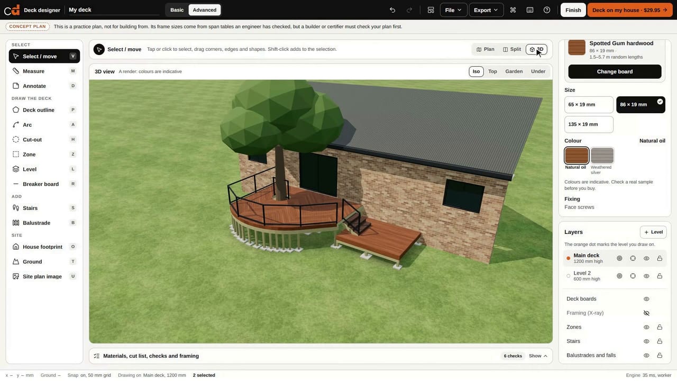Switch to Basic mode

(x=177, y=10)
